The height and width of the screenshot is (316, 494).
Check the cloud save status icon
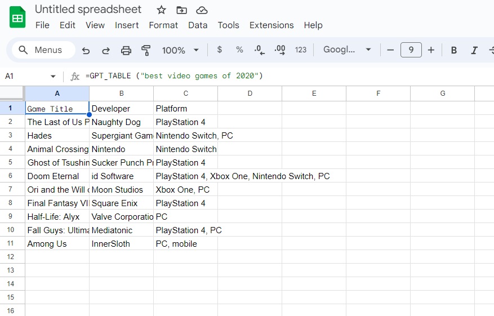pos(202,10)
